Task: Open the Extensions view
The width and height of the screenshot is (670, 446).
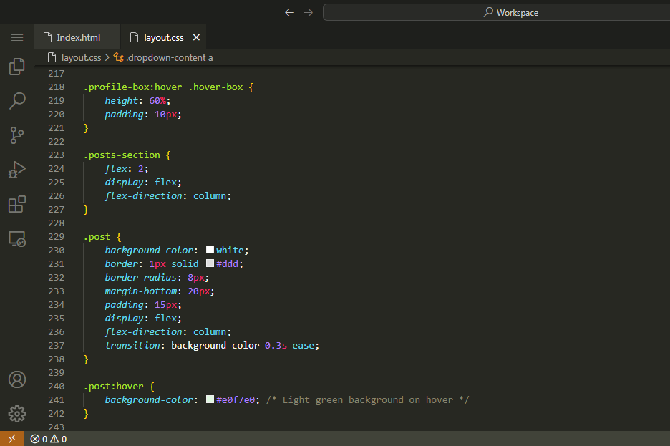Action: [x=17, y=205]
